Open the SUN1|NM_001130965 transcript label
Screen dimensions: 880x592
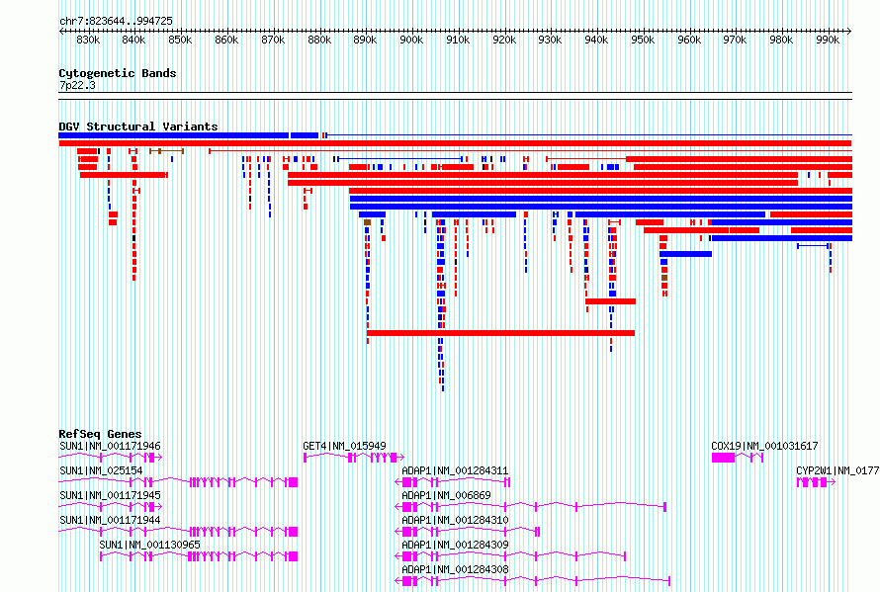point(150,545)
